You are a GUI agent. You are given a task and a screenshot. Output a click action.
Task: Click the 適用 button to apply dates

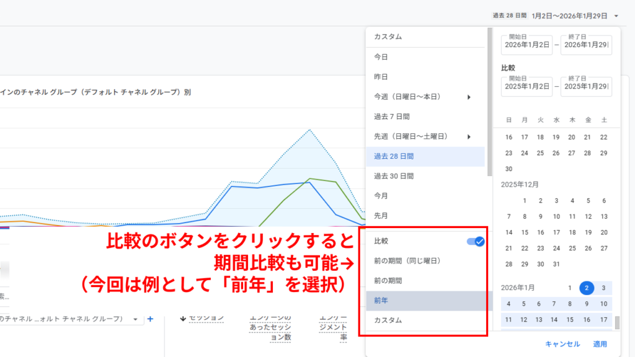click(x=599, y=344)
